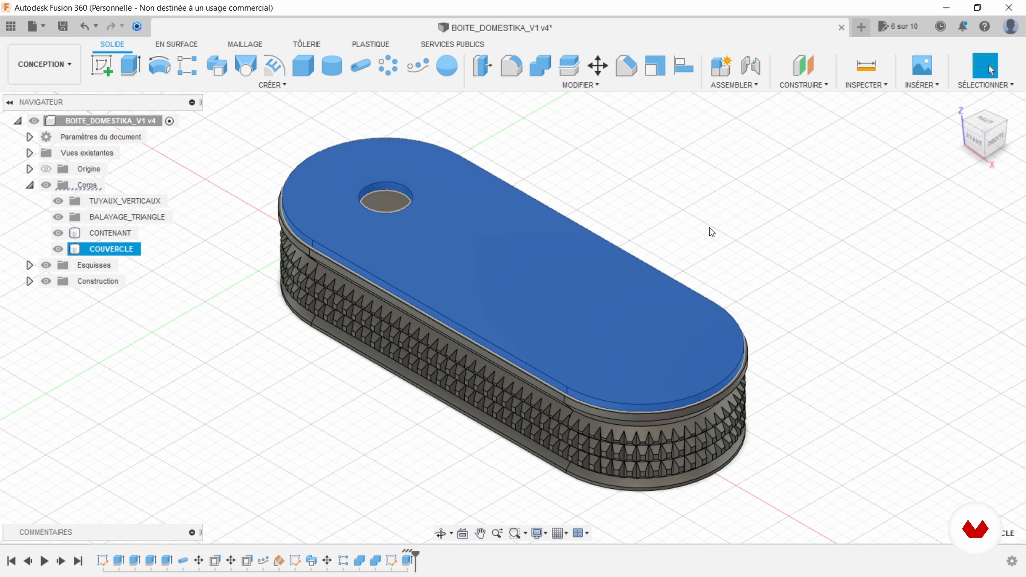Open the ASSEMBLER menu

click(x=734, y=85)
